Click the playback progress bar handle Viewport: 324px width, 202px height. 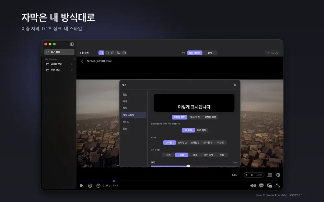point(114,181)
